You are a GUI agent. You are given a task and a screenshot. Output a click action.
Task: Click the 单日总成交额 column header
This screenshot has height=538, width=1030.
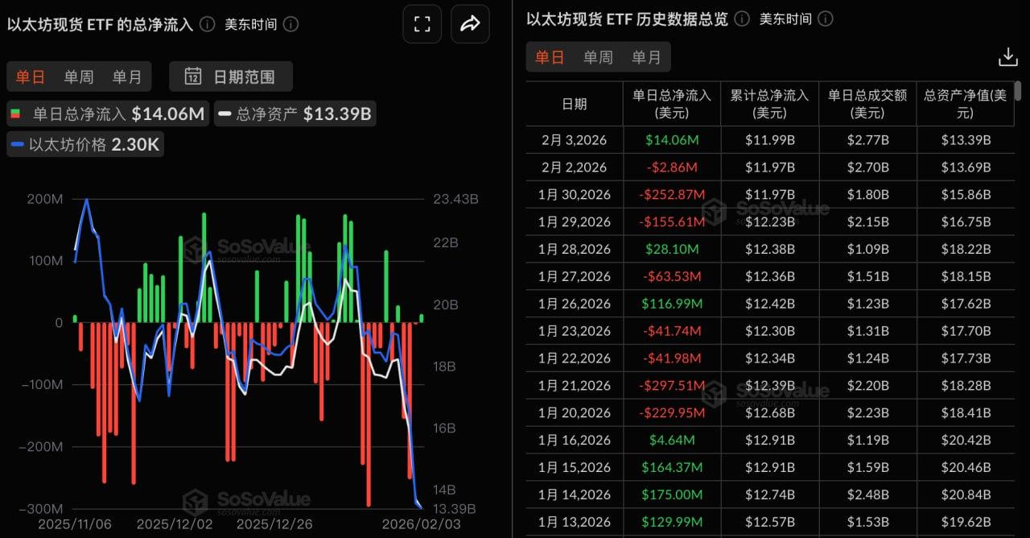[x=867, y=103]
